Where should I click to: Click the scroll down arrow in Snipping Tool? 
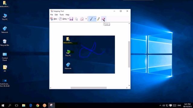[129, 85]
